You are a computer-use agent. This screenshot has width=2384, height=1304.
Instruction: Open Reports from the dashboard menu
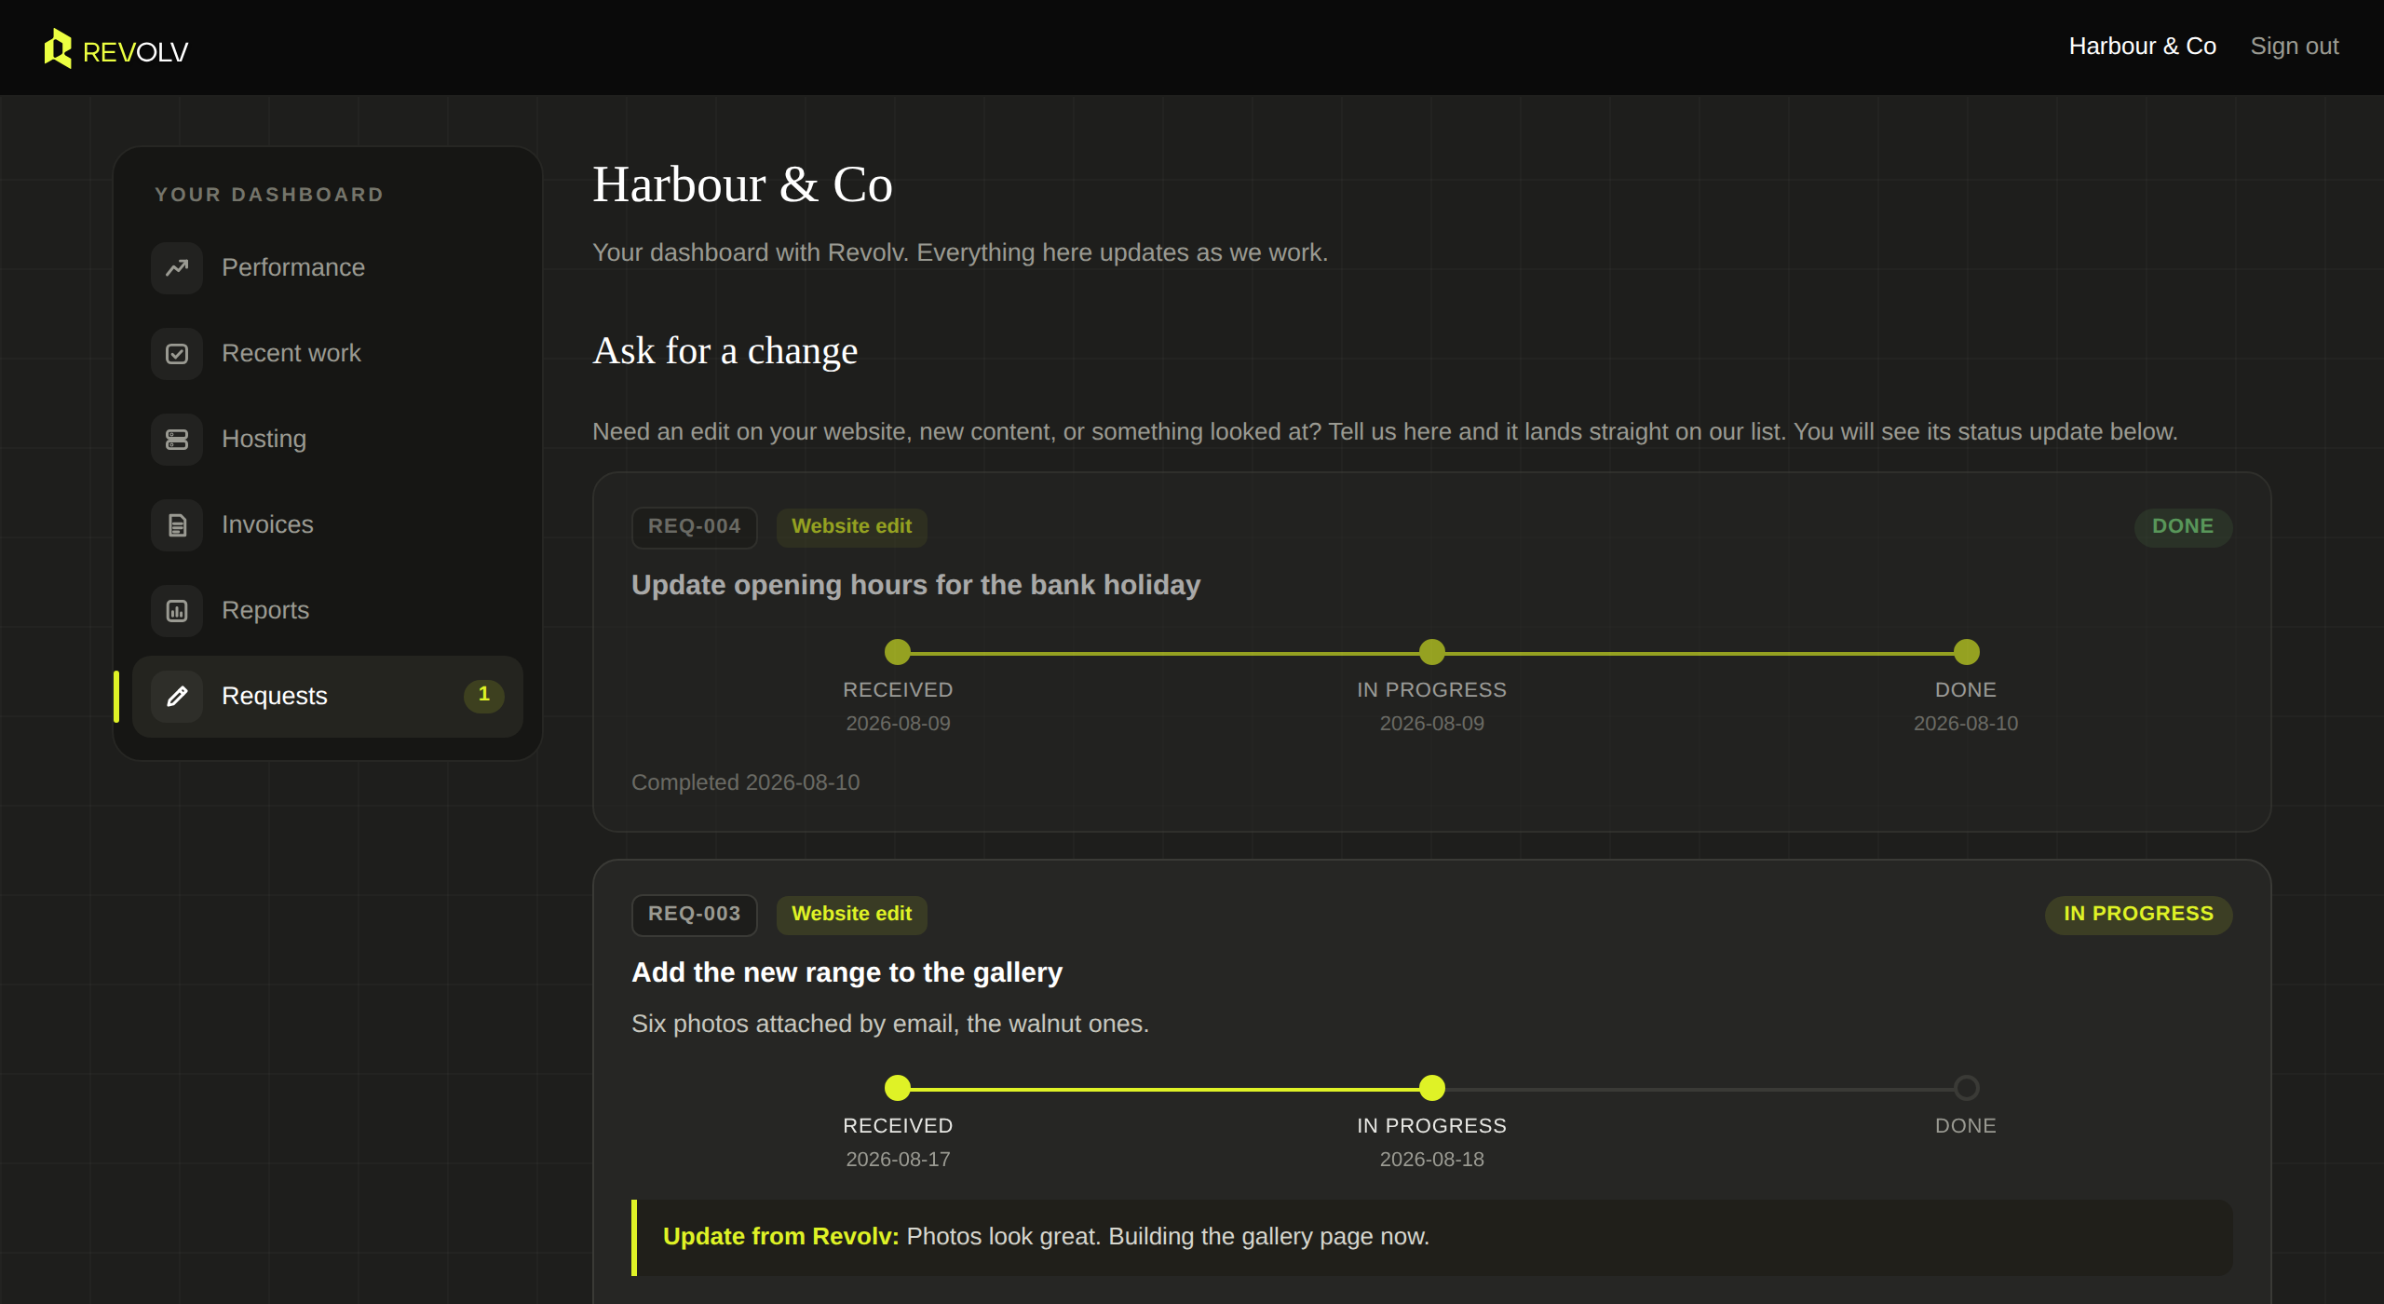(x=328, y=611)
